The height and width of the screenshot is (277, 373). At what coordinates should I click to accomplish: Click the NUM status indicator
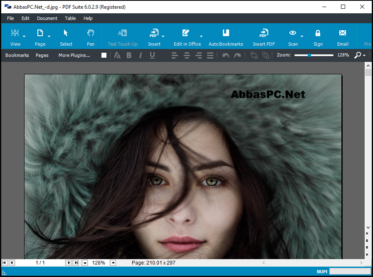click(322, 272)
